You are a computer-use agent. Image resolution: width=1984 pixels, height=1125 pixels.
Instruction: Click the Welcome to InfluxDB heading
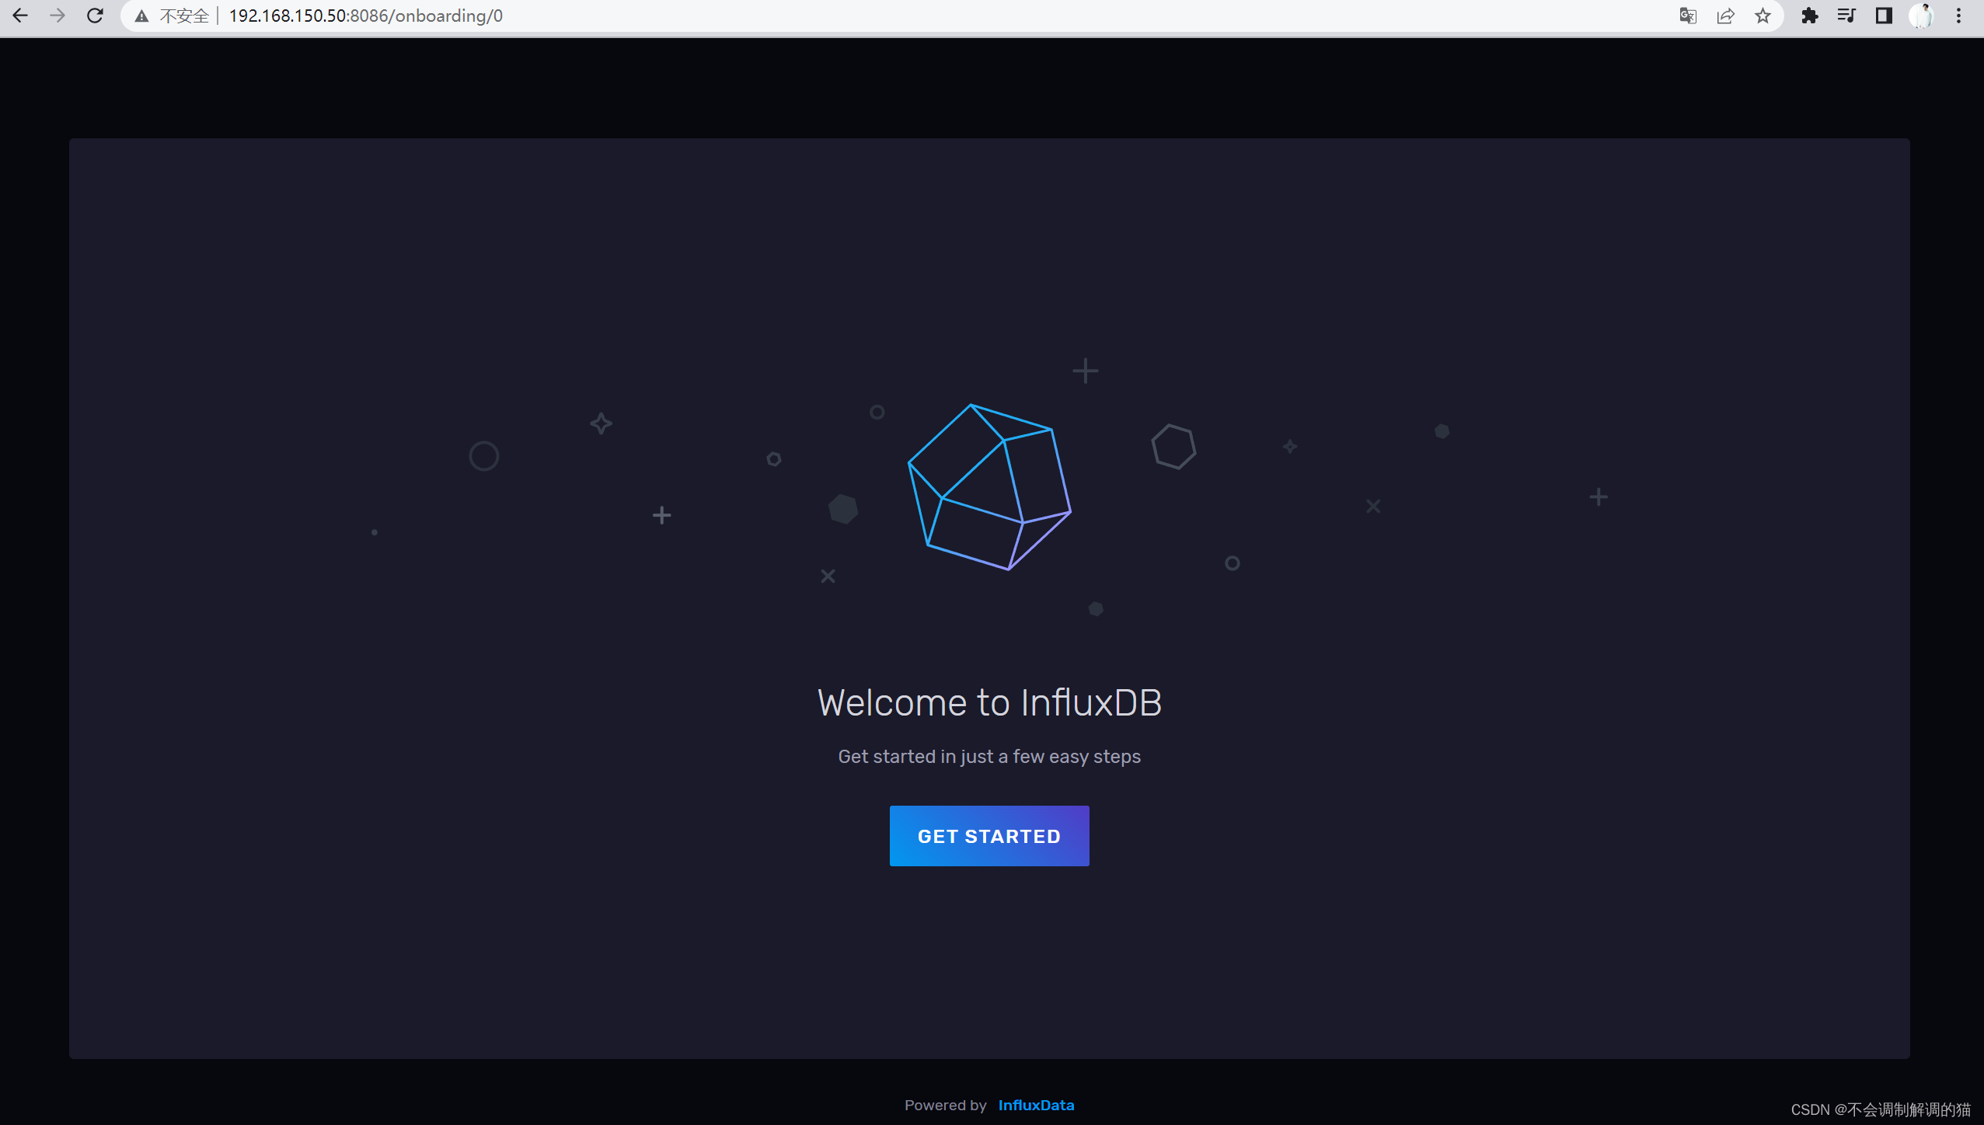point(989,702)
